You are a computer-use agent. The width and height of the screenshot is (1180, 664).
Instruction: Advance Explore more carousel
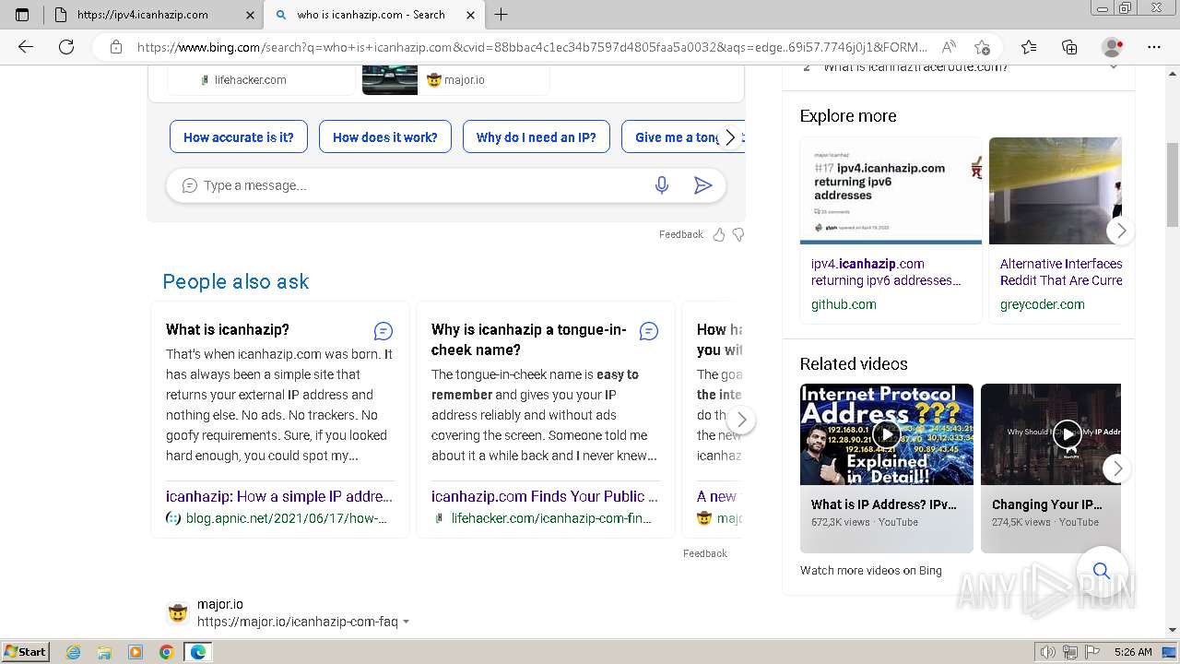pyautogui.click(x=1120, y=231)
